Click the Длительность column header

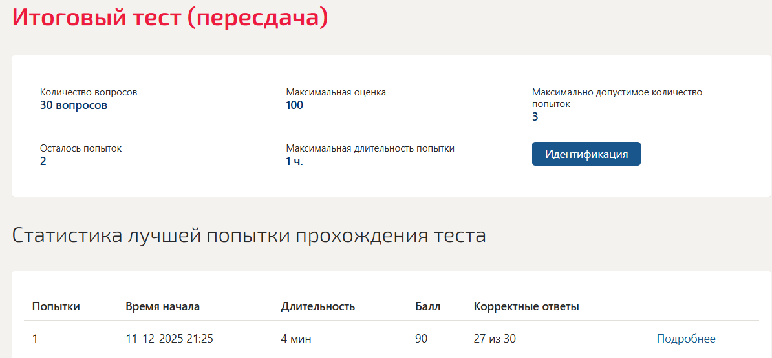tap(318, 307)
